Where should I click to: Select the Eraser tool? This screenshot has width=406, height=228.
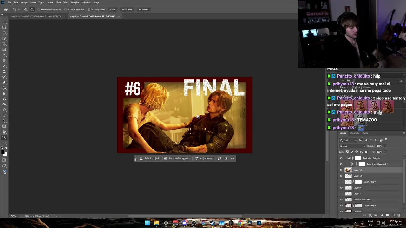click(4, 82)
